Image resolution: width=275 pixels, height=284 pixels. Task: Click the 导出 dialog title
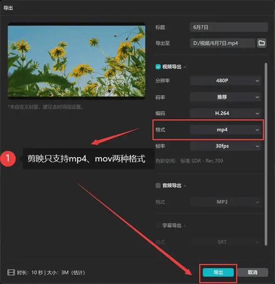click(x=8, y=8)
